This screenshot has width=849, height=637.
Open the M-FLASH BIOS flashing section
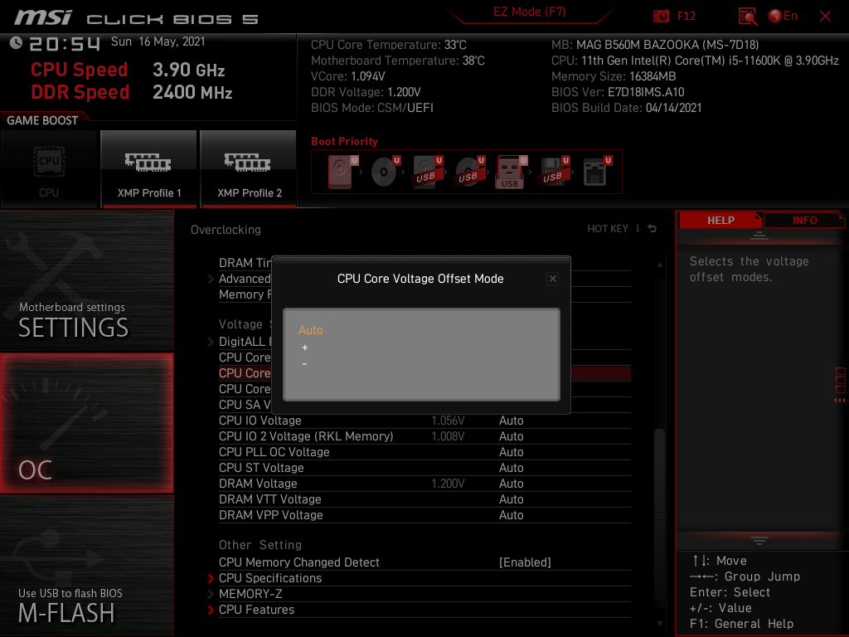pyautogui.click(x=86, y=566)
